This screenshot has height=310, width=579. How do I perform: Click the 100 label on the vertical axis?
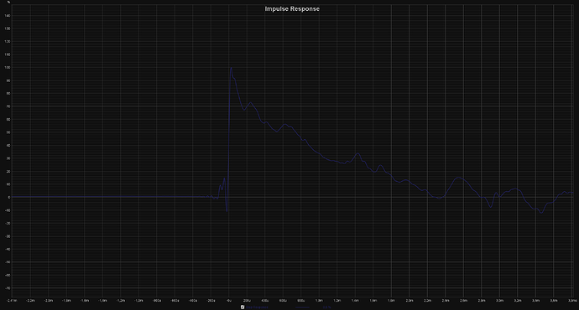tap(8, 68)
